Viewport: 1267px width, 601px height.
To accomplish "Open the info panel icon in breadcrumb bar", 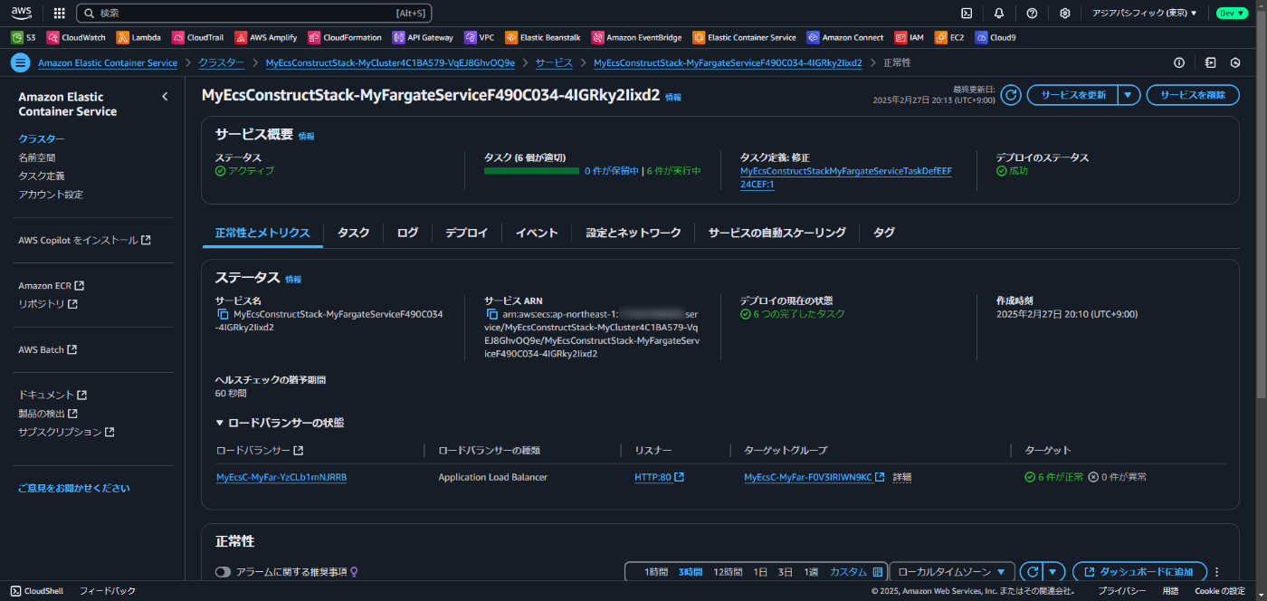I will coord(1179,62).
